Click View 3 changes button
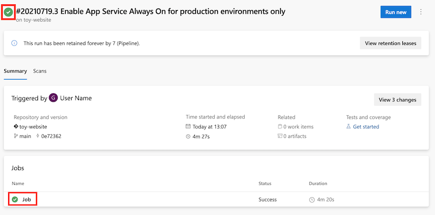The width and height of the screenshot is (435, 215). click(x=397, y=100)
